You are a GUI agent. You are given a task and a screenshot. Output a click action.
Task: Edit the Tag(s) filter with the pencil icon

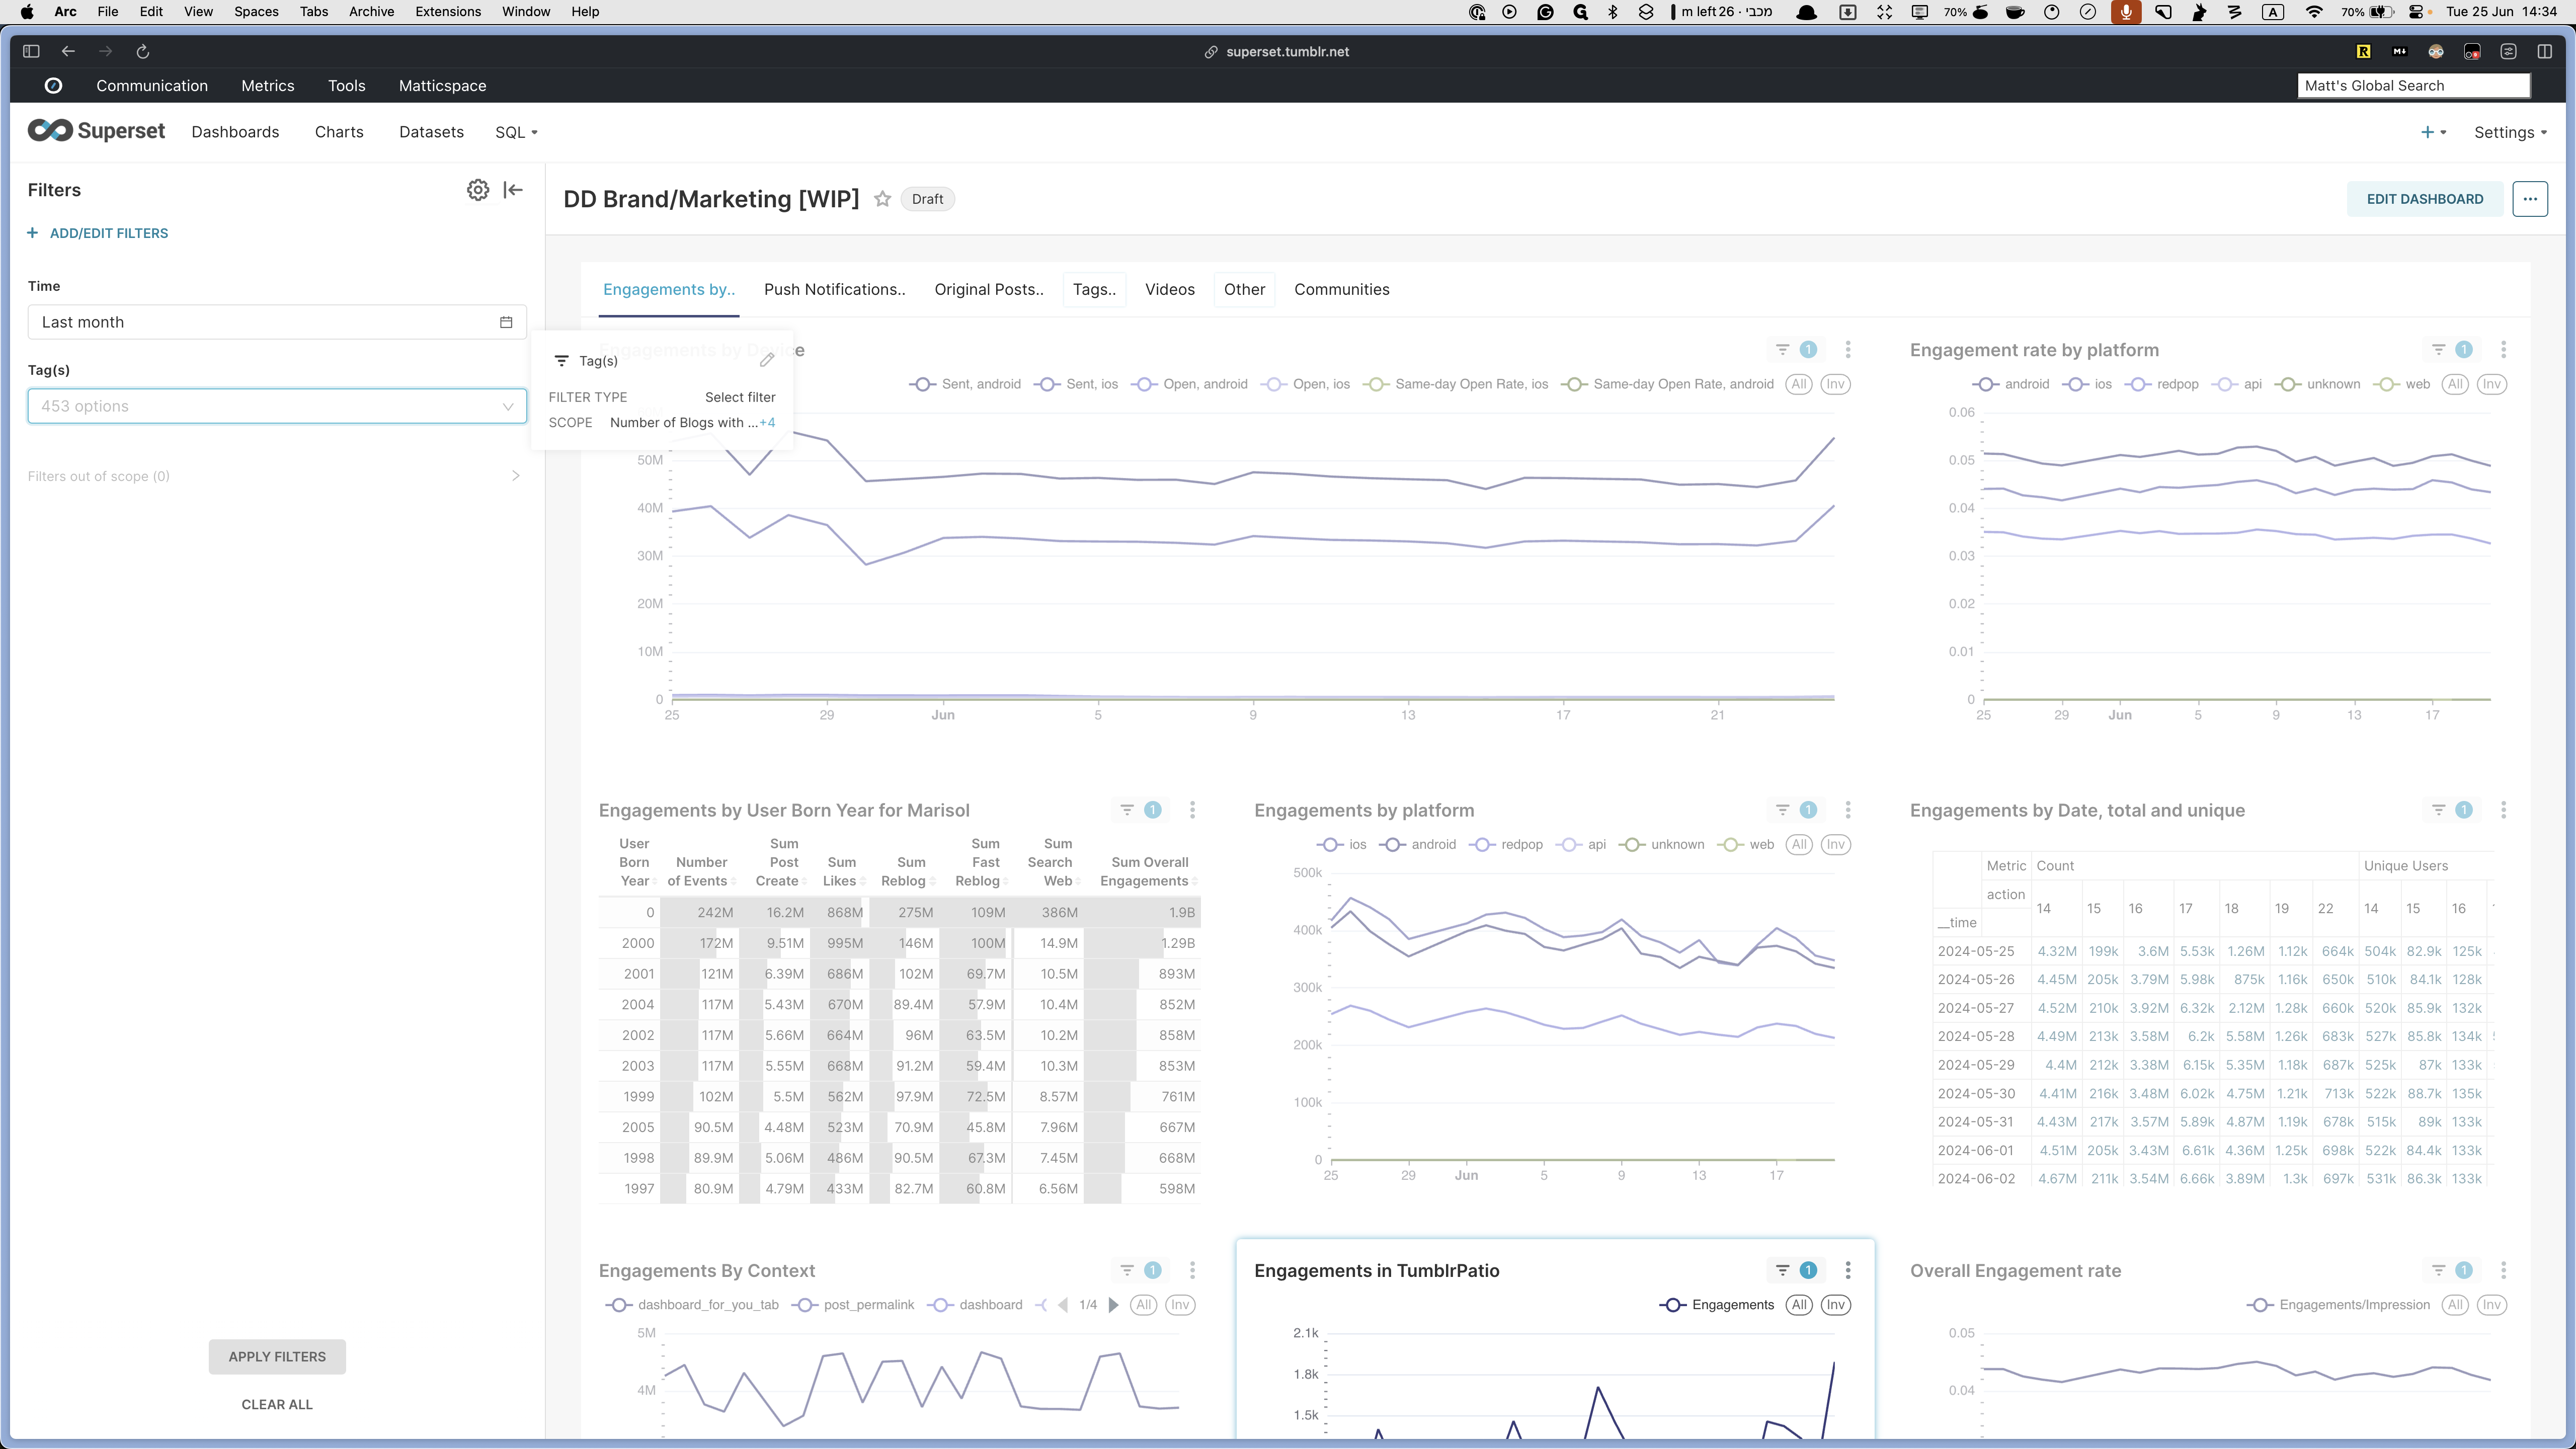coord(767,360)
